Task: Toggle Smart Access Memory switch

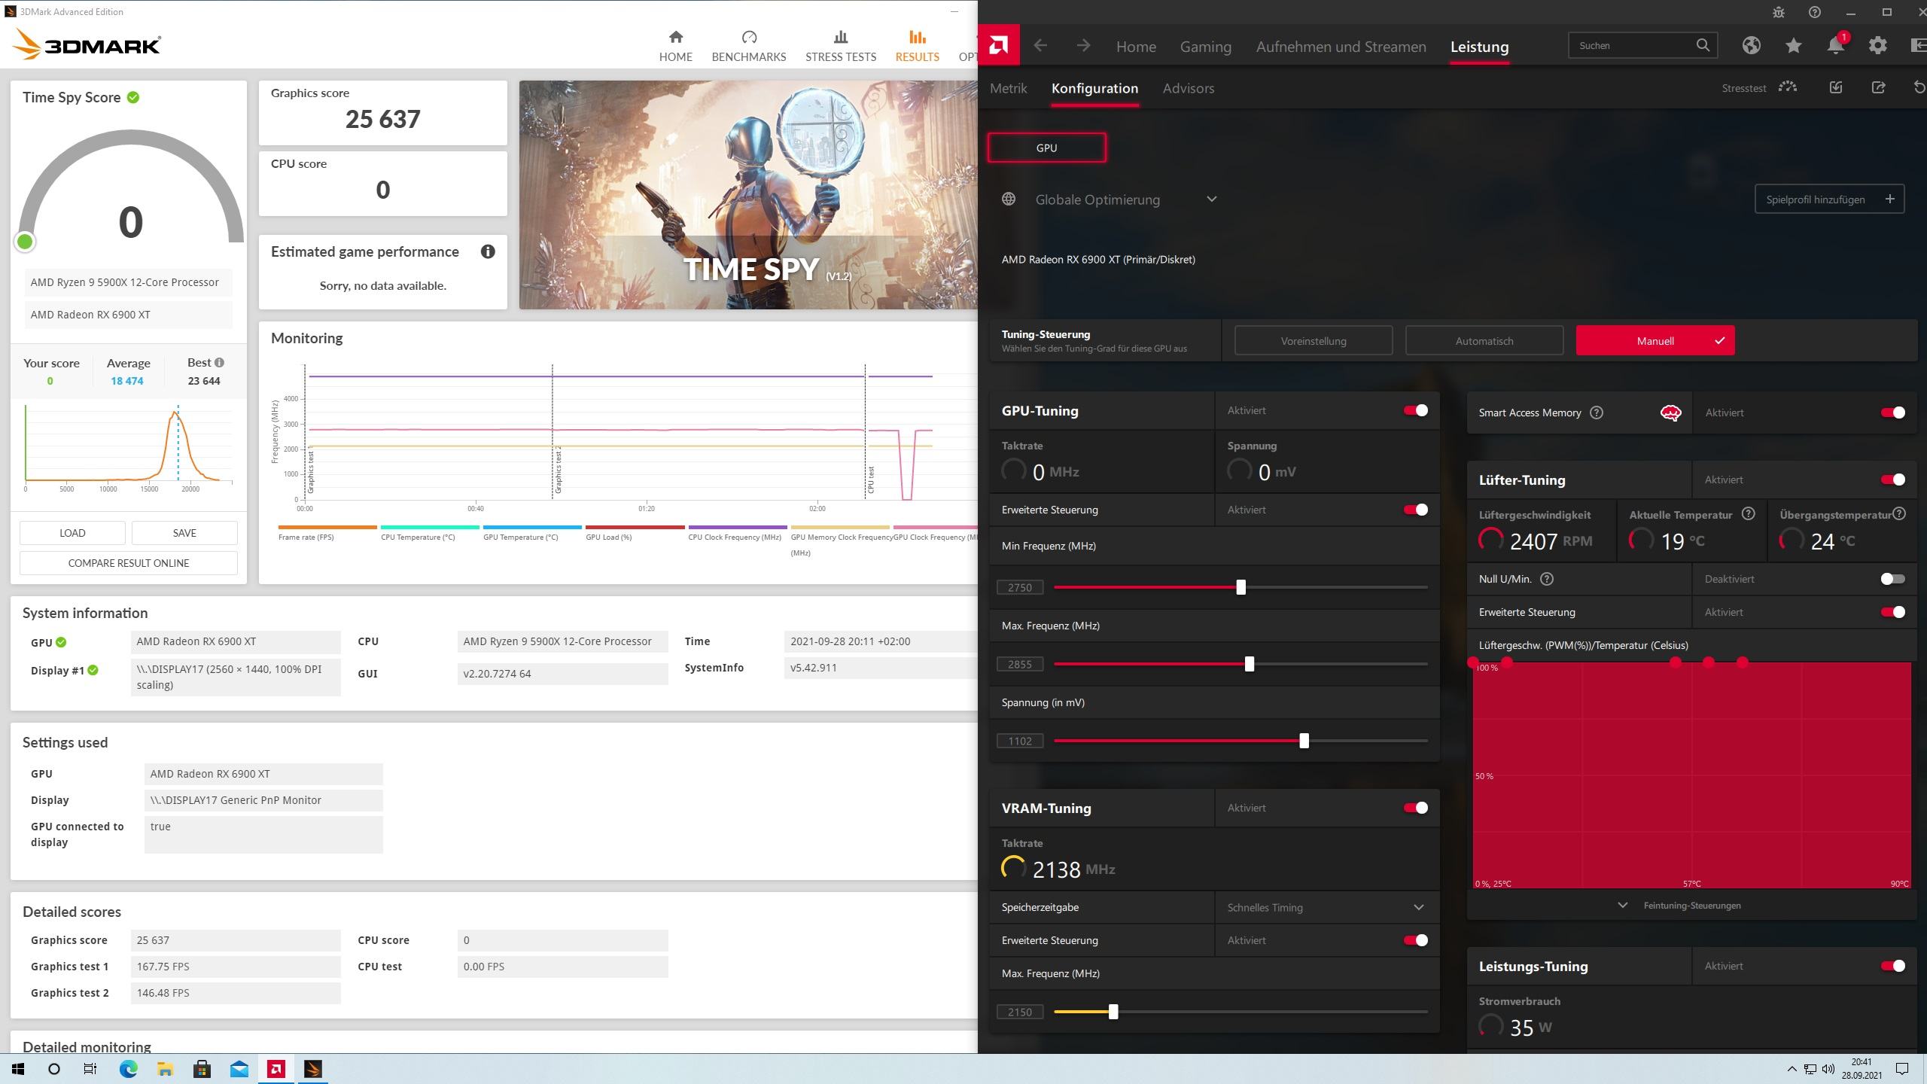Action: coord(1892,413)
